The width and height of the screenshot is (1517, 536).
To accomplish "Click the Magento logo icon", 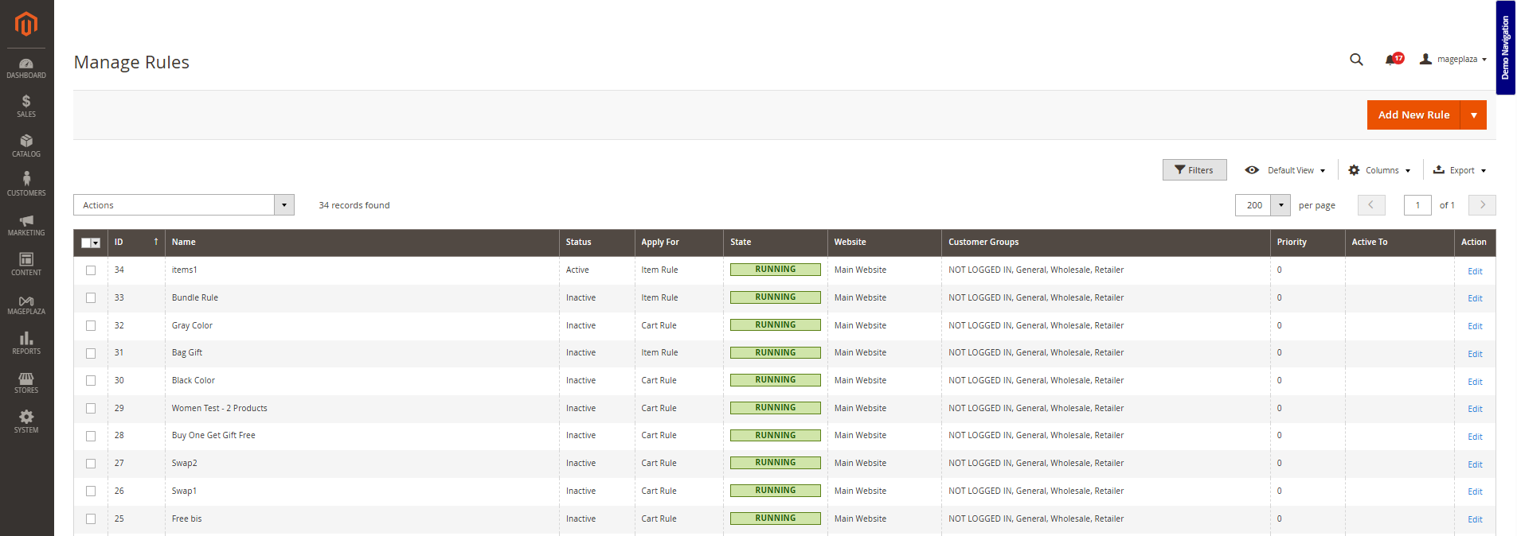I will (26, 24).
